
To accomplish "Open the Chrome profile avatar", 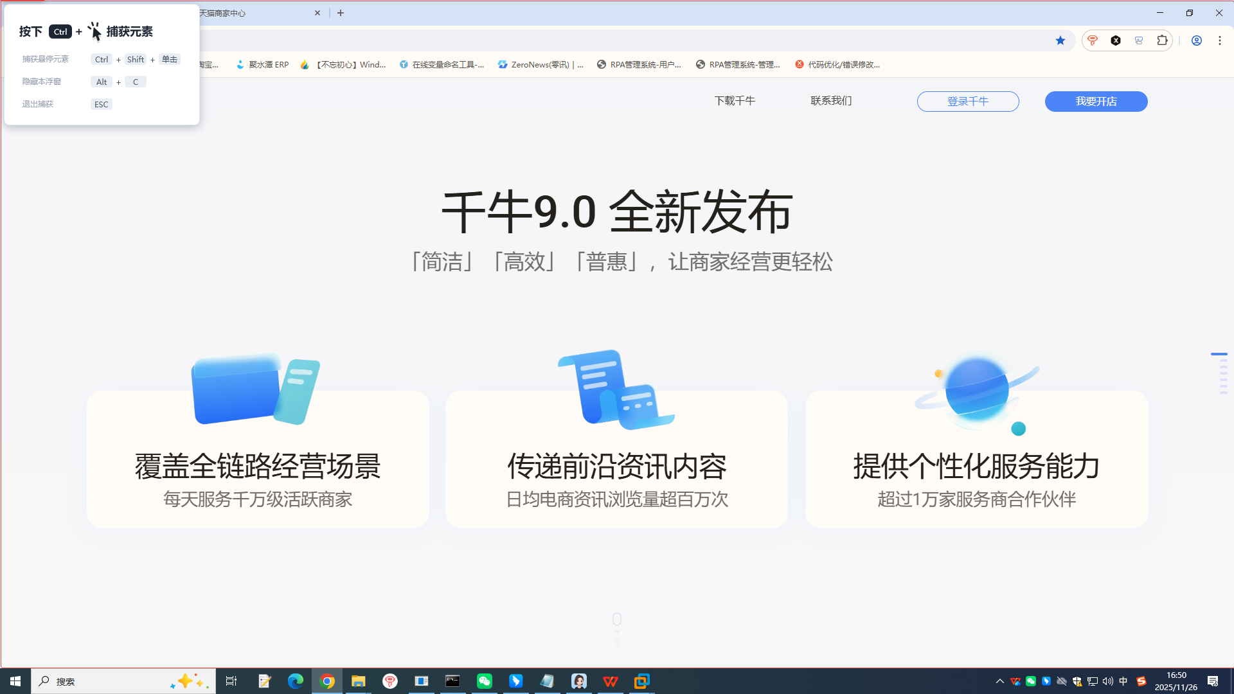I will [x=1197, y=40].
